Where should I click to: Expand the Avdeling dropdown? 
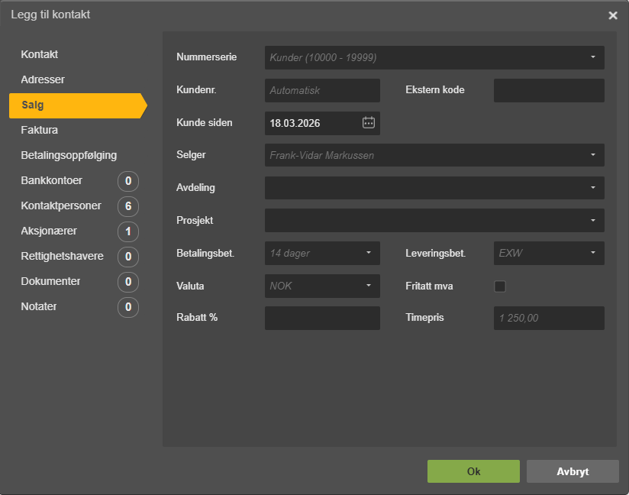tap(434, 187)
